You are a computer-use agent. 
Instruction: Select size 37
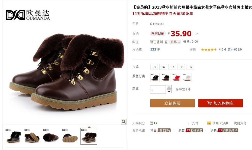pyautogui.click(x=172, y=67)
